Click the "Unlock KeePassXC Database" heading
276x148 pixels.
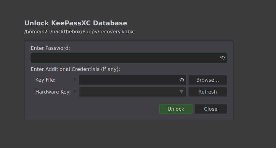(76, 23)
